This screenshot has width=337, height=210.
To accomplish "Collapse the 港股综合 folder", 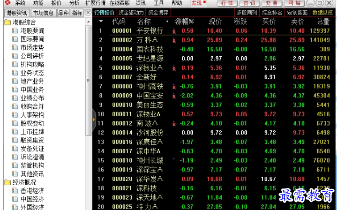I will click(x=7, y=22).
